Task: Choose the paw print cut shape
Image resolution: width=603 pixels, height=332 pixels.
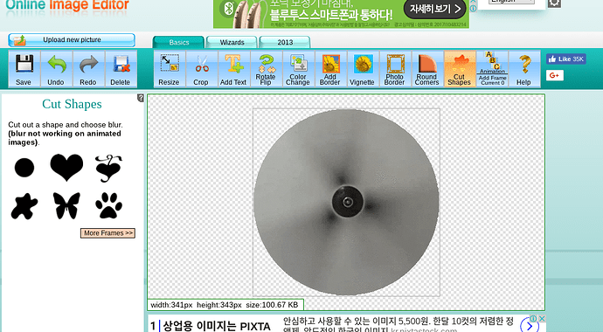Action: (x=109, y=205)
